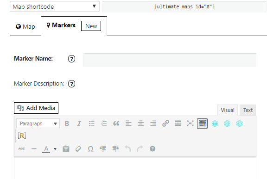Insert Read More tag

coord(178,123)
